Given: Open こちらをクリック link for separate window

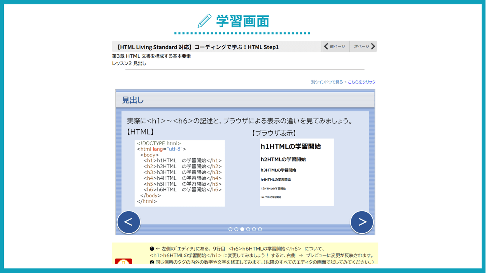Looking at the screenshot, I should click(362, 82).
